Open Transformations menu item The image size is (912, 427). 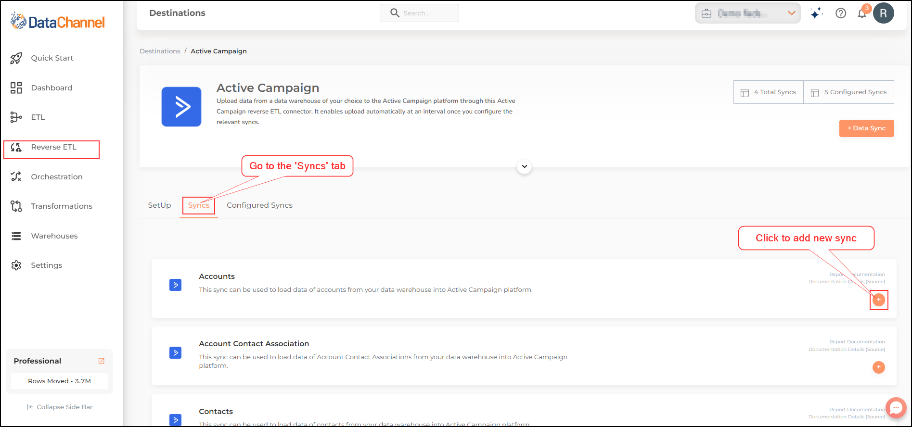(x=62, y=206)
